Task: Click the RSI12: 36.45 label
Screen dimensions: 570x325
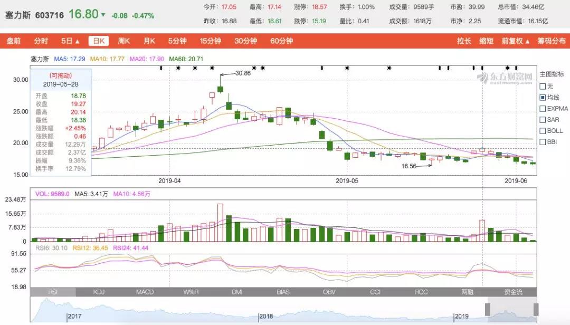Action: coord(90,248)
